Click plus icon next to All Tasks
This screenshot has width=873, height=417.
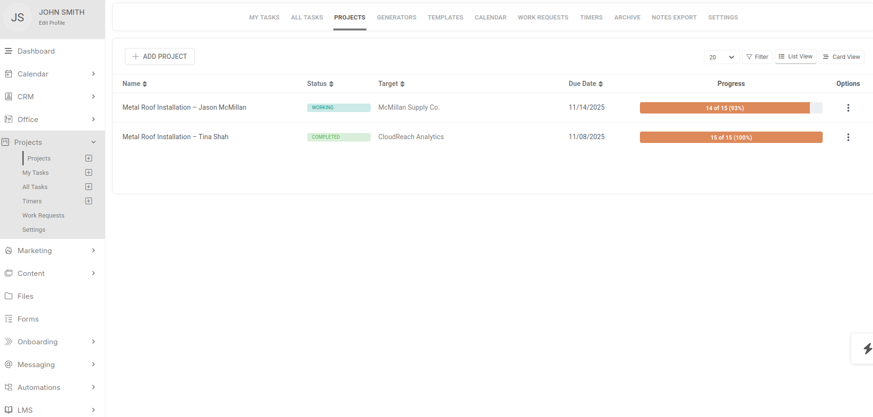[x=89, y=187]
